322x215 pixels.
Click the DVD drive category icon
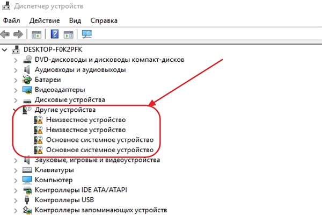[x=27, y=60]
